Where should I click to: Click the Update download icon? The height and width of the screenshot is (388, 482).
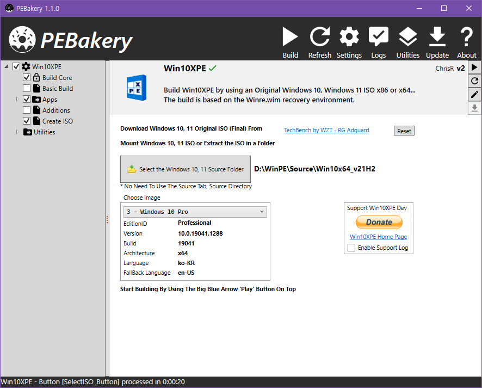437,37
